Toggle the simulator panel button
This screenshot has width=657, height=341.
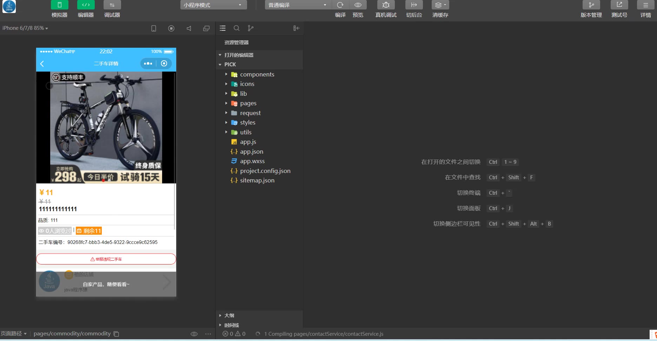pyautogui.click(x=59, y=5)
